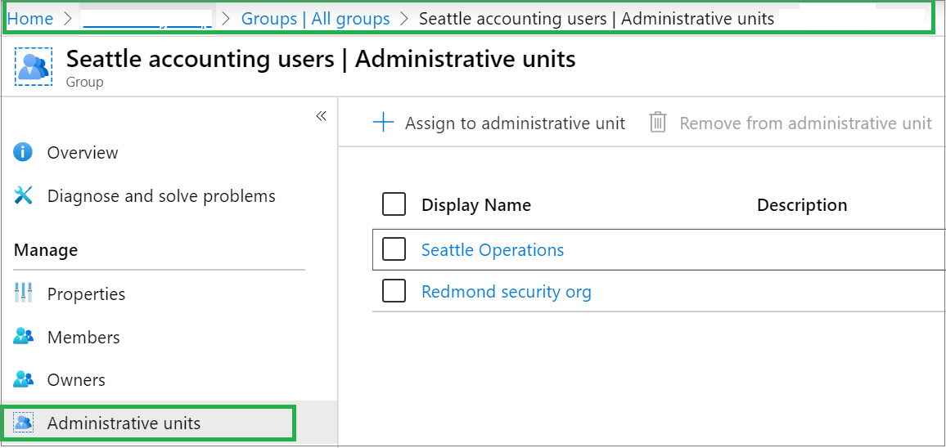Click the plus icon for assigning unit
Viewport: 946px width, 448px height.
[x=383, y=123]
